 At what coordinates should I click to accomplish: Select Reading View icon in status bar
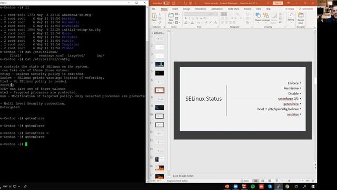[x=270, y=180]
